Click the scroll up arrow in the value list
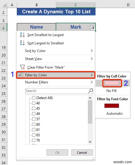Image resolution: width=135 pixels, height=165 pixels. [x=90, y=98]
